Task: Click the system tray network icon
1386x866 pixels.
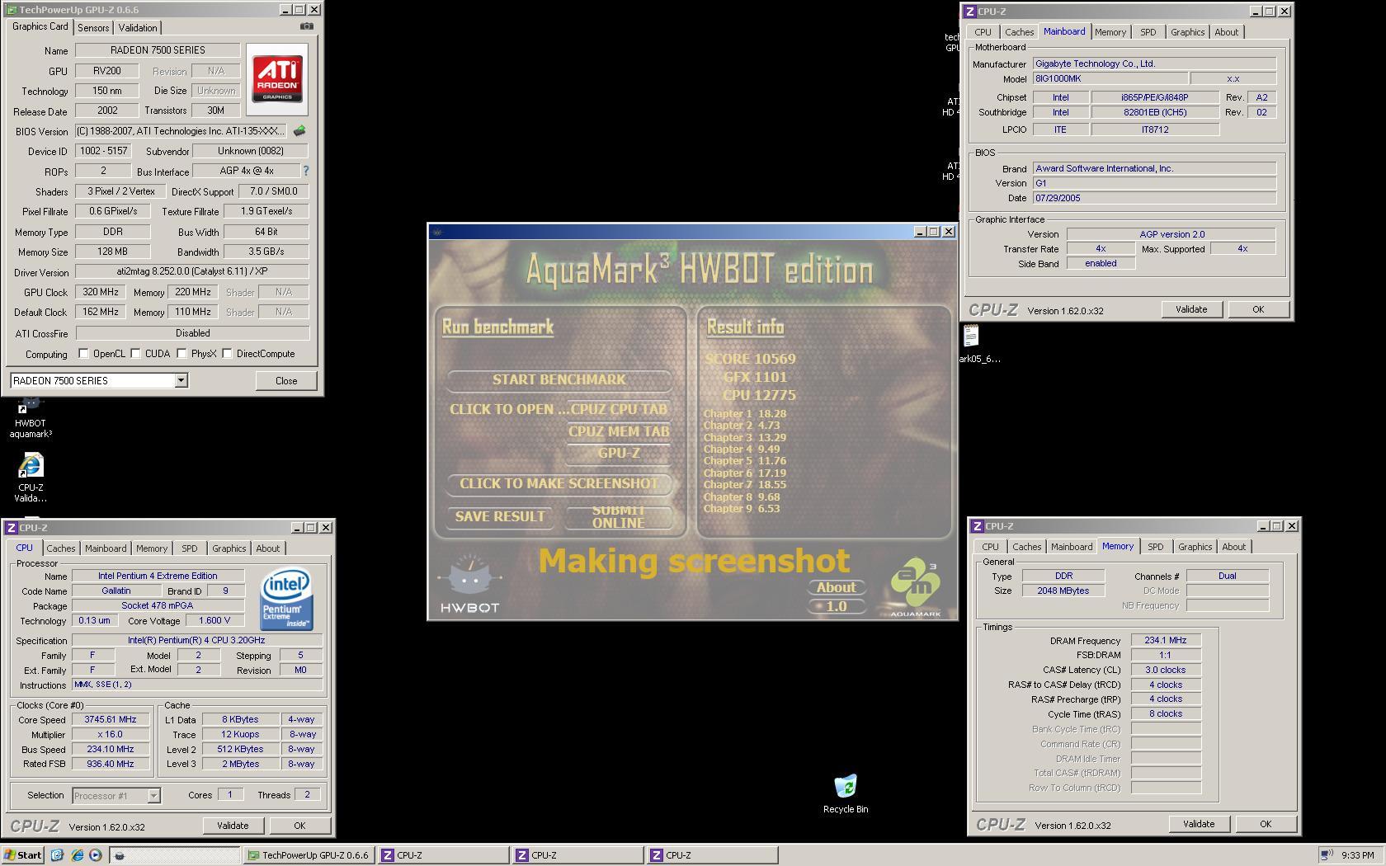Action: [x=1327, y=855]
